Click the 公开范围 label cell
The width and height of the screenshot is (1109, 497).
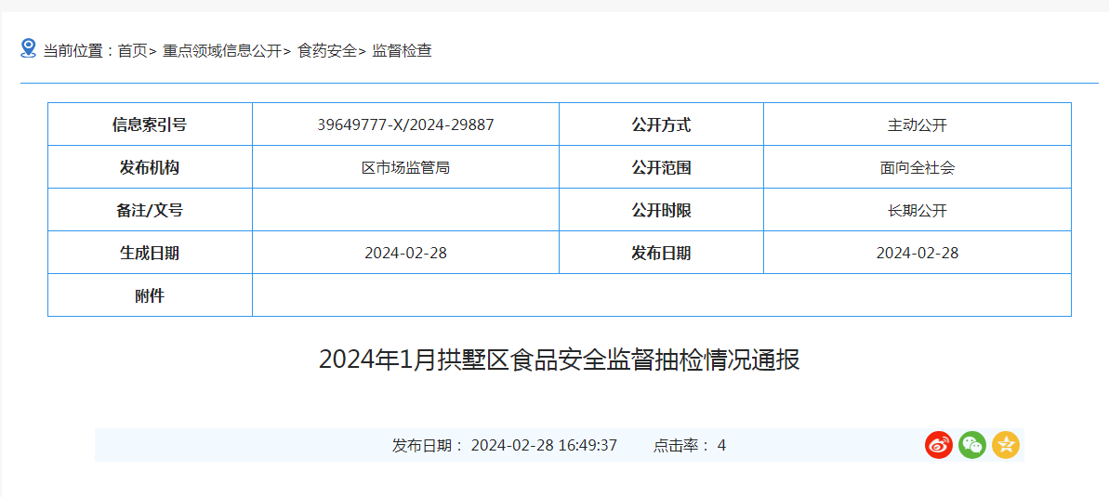pos(661,167)
